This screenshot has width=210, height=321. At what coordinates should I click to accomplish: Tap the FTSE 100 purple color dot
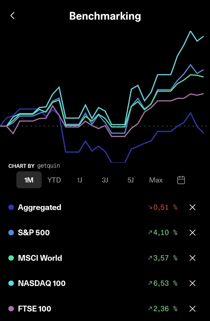[x=11, y=309]
